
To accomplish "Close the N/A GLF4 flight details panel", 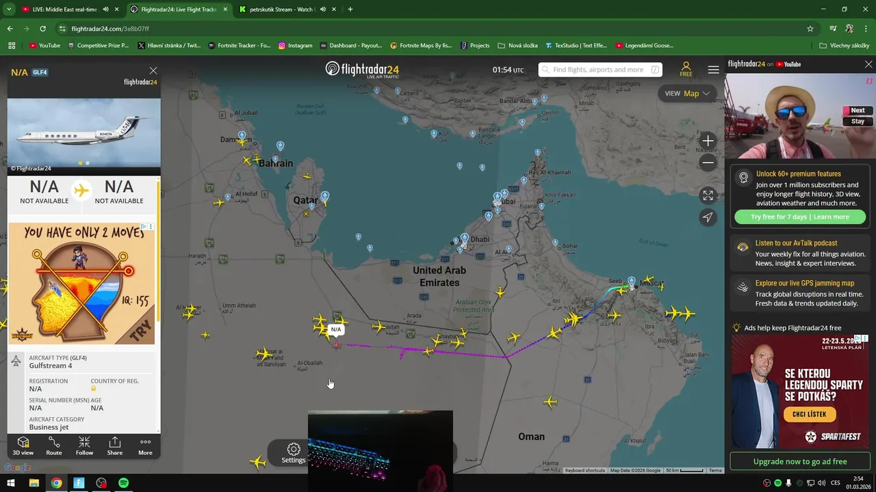I will click(153, 70).
